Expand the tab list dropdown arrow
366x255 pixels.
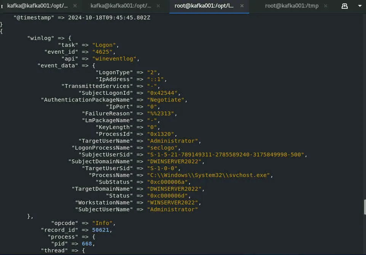tap(360, 6)
